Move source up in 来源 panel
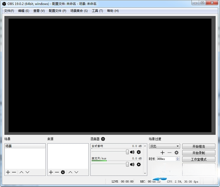This screenshot has width=220, height=187. [70, 172]
